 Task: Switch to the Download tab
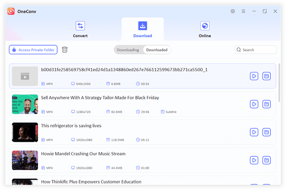[143, 30]
